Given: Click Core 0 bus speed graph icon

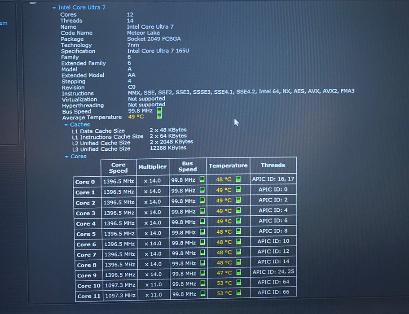Looking at the screenshot, I should (x=202, y=179).
